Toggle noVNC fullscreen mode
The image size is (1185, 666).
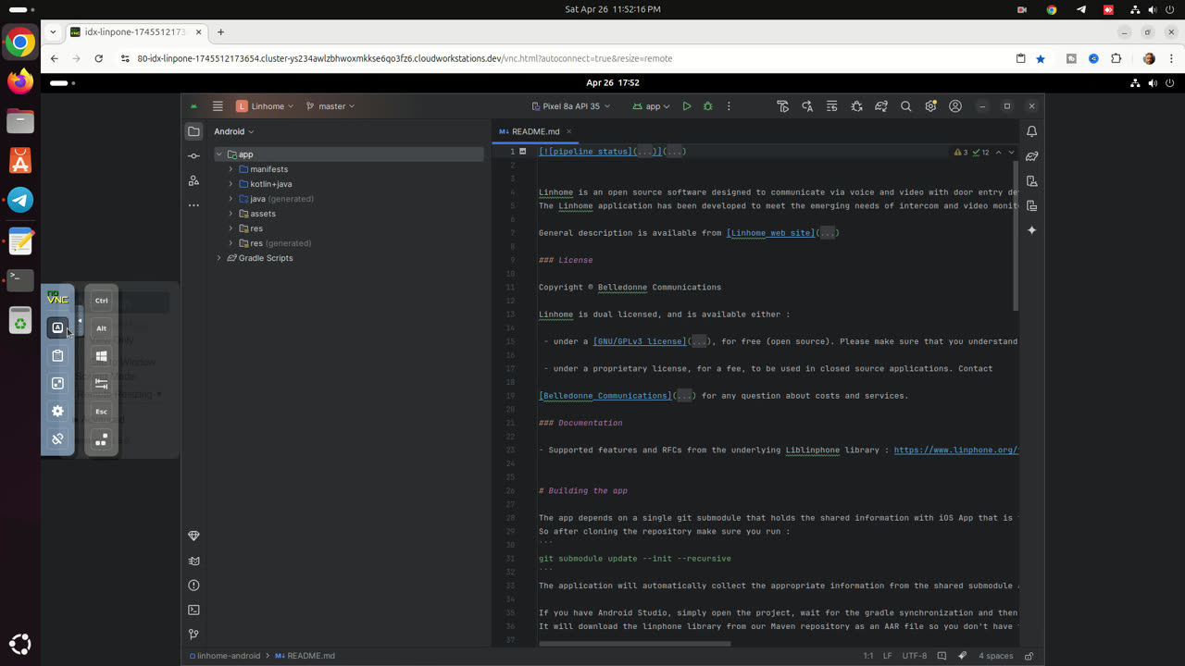(x=57, y=383)
